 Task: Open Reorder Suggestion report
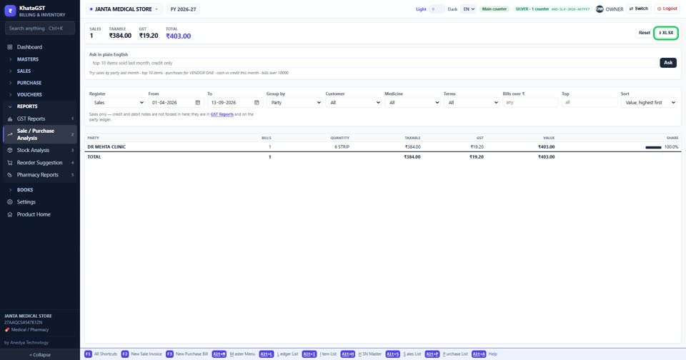tap(40, 162)
